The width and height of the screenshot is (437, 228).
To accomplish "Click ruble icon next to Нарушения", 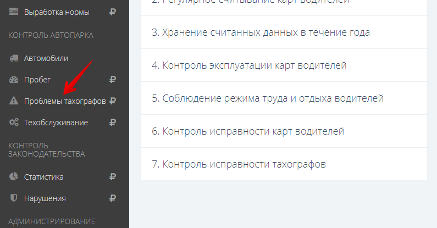I will 112,198.
